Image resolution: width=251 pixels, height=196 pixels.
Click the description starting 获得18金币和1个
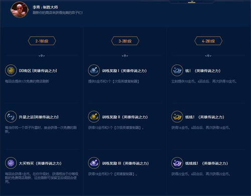112,174
